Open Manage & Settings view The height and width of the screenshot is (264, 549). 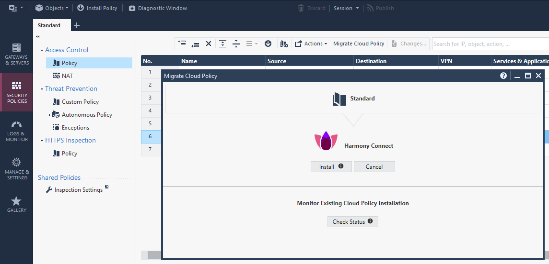[x=16, y=169]
